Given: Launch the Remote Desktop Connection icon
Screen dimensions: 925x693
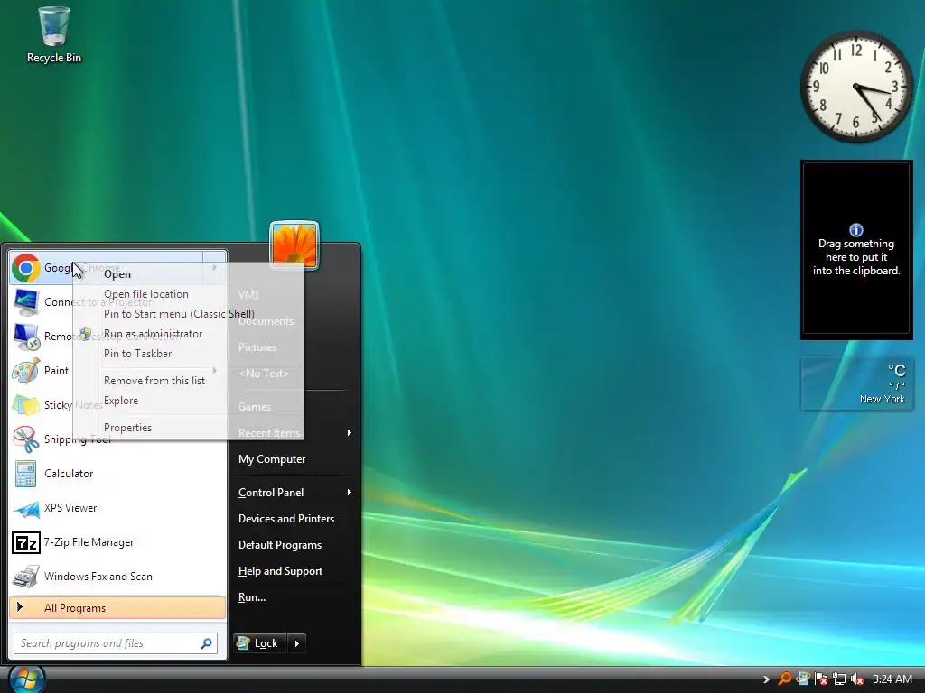Looking at the screenshot, I should pos(25,337).
